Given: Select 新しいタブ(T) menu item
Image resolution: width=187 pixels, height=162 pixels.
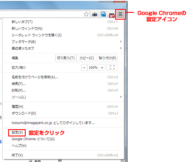Looking at the screenshot, I should pyautogui.click(x=63, y=22).
